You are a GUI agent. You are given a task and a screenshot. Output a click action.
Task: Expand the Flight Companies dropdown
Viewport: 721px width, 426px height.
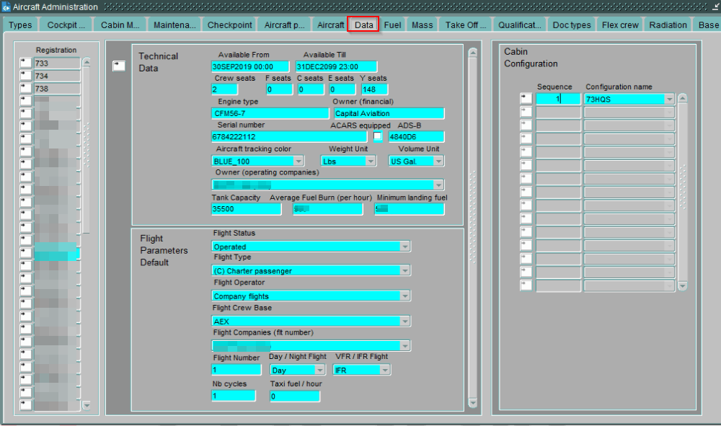[405, 345]
